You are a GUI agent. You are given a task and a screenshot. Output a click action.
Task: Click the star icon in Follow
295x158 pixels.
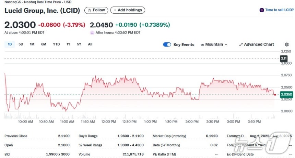point(90,10)
